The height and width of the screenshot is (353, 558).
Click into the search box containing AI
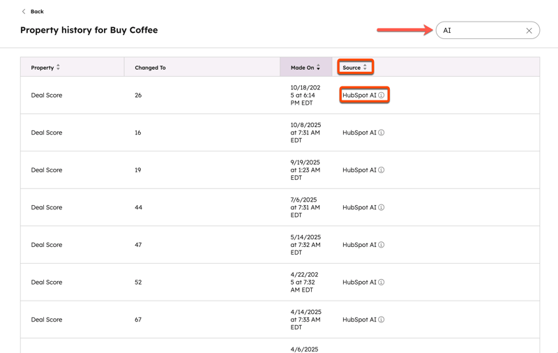pyautogui.click(x=481, y=31)
